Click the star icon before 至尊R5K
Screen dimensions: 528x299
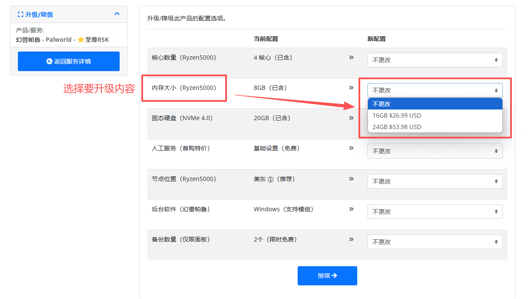click(80, 40)
